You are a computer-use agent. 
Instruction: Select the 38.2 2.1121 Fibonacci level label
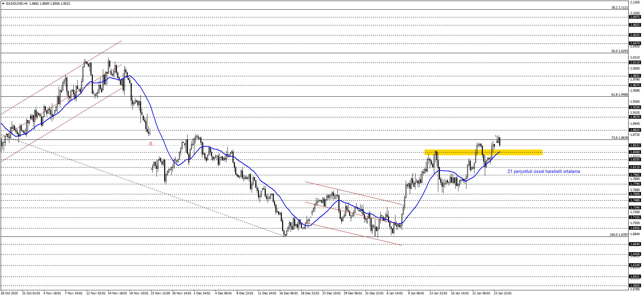pos(619,8)
